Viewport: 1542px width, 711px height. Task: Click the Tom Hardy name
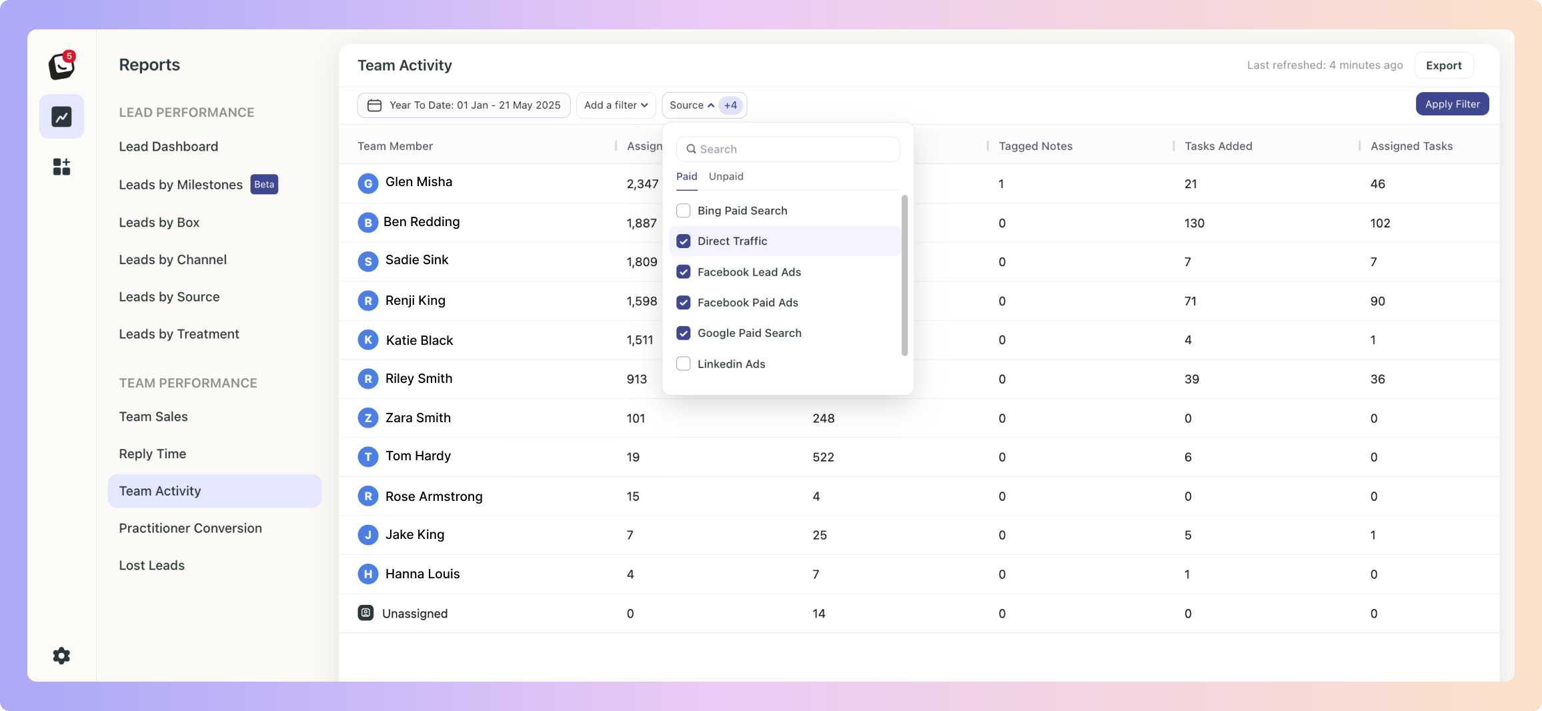(x=418, y=456)
